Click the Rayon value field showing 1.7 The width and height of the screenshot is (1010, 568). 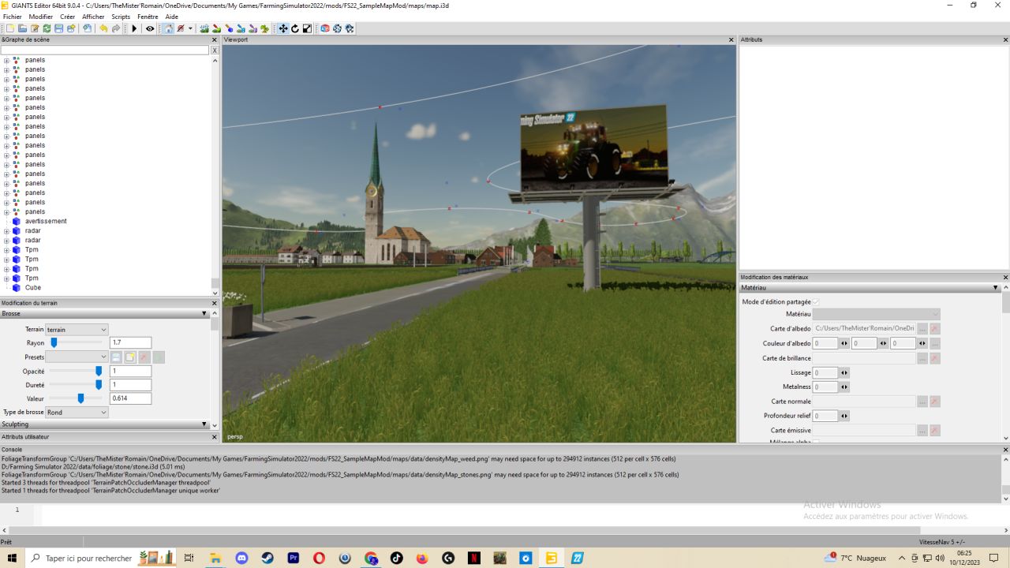click(130, 343)
